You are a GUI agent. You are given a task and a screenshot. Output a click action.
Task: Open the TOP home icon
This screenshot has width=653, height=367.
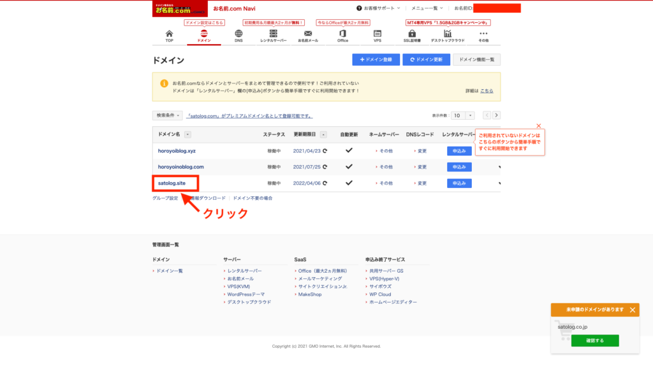(169, 36)
